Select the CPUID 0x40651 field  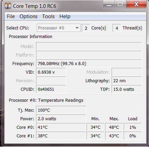coord(51,89)
